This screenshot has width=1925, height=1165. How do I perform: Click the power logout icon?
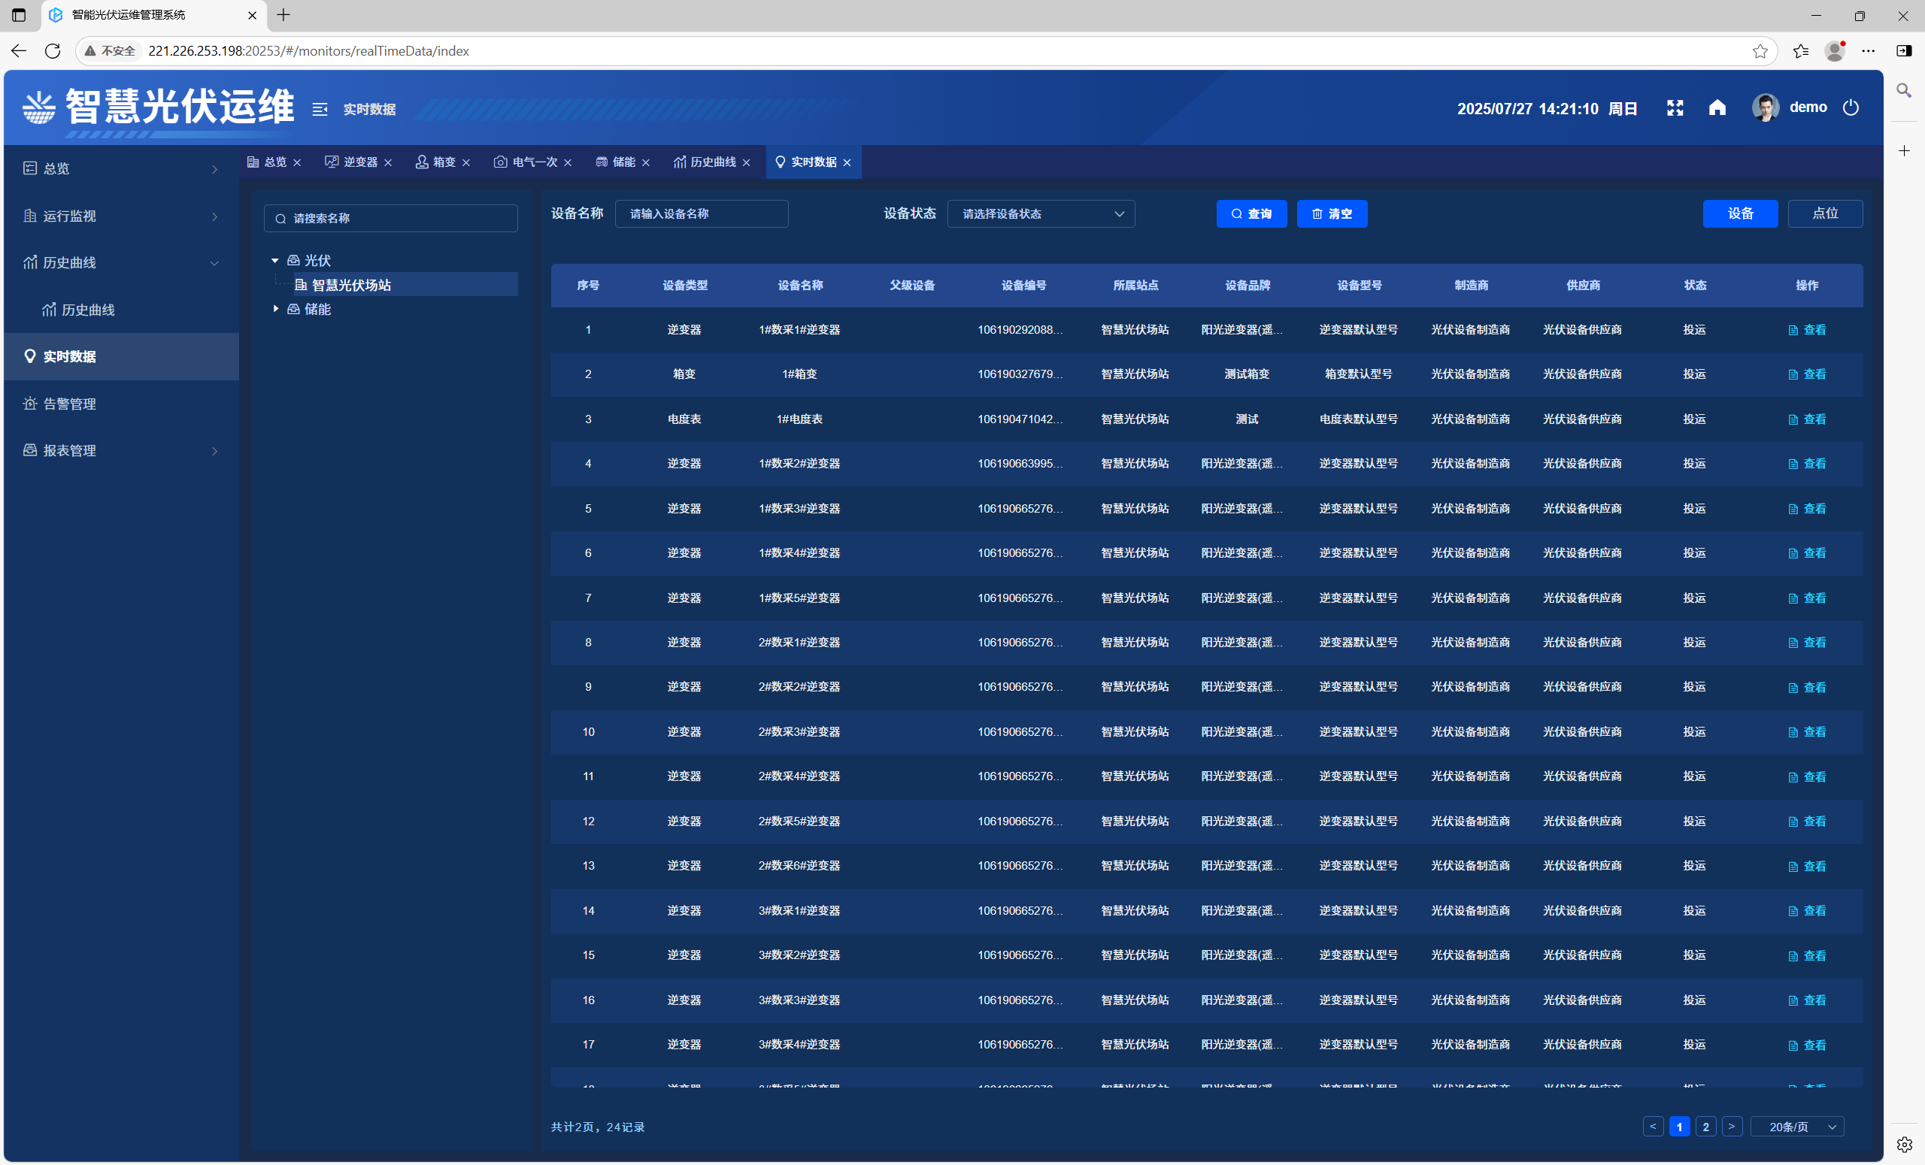pos(1850,107)
